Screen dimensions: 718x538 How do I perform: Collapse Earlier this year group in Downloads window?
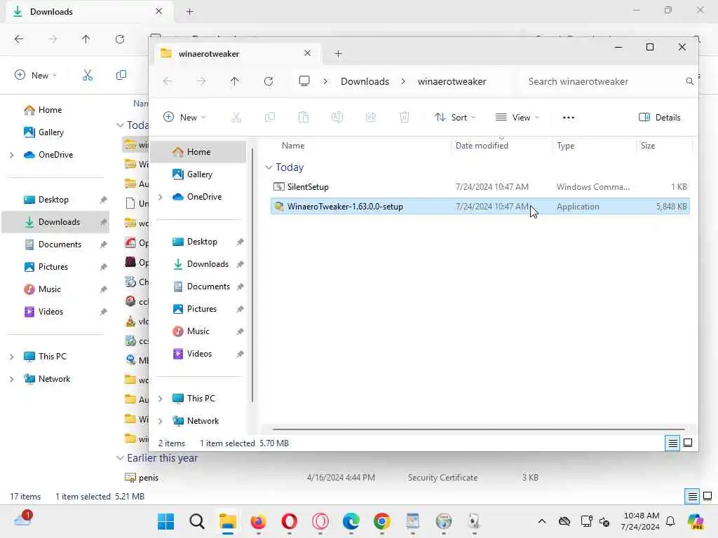[x=120, y=458]
